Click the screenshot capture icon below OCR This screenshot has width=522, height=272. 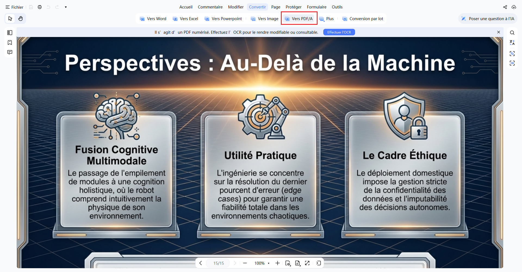click(512, 63)
